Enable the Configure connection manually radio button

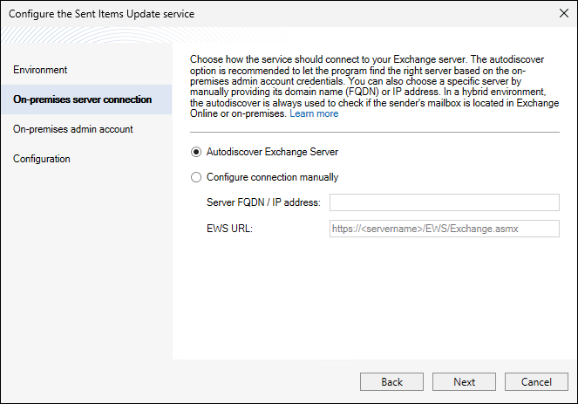tap(195, 177)
